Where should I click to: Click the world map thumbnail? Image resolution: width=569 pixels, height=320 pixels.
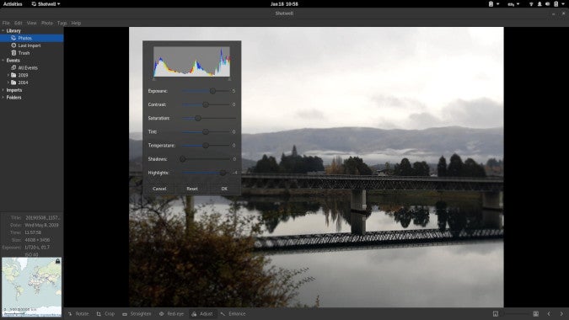(x=31, y=287)
